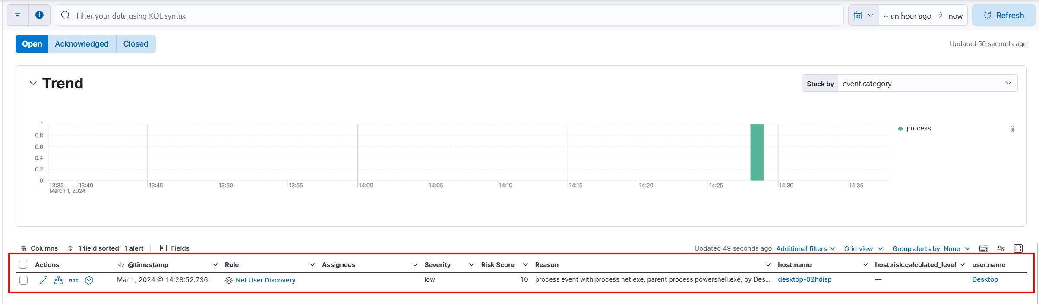Enter full screen mode for alerts table

pyautogui.click(x=1018, y=248)
